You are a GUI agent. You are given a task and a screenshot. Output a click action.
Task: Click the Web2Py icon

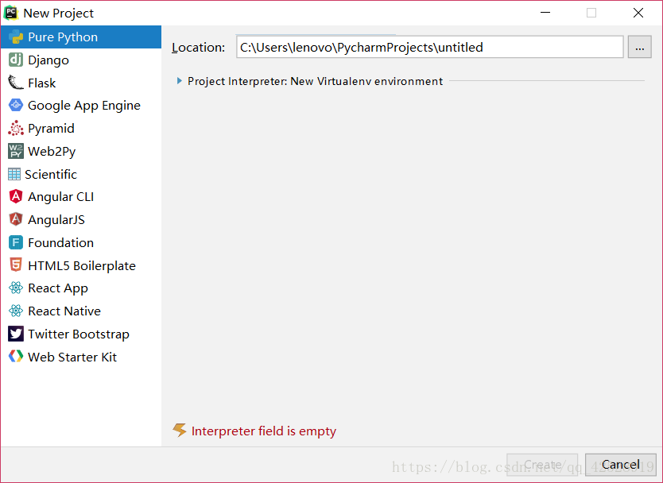coord(16,151)
